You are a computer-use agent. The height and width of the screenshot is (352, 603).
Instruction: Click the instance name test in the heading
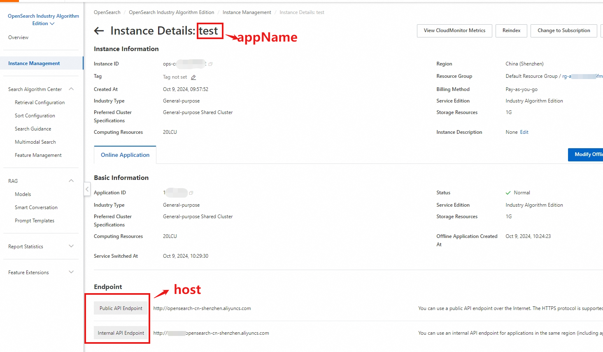(x=208, y=31)
